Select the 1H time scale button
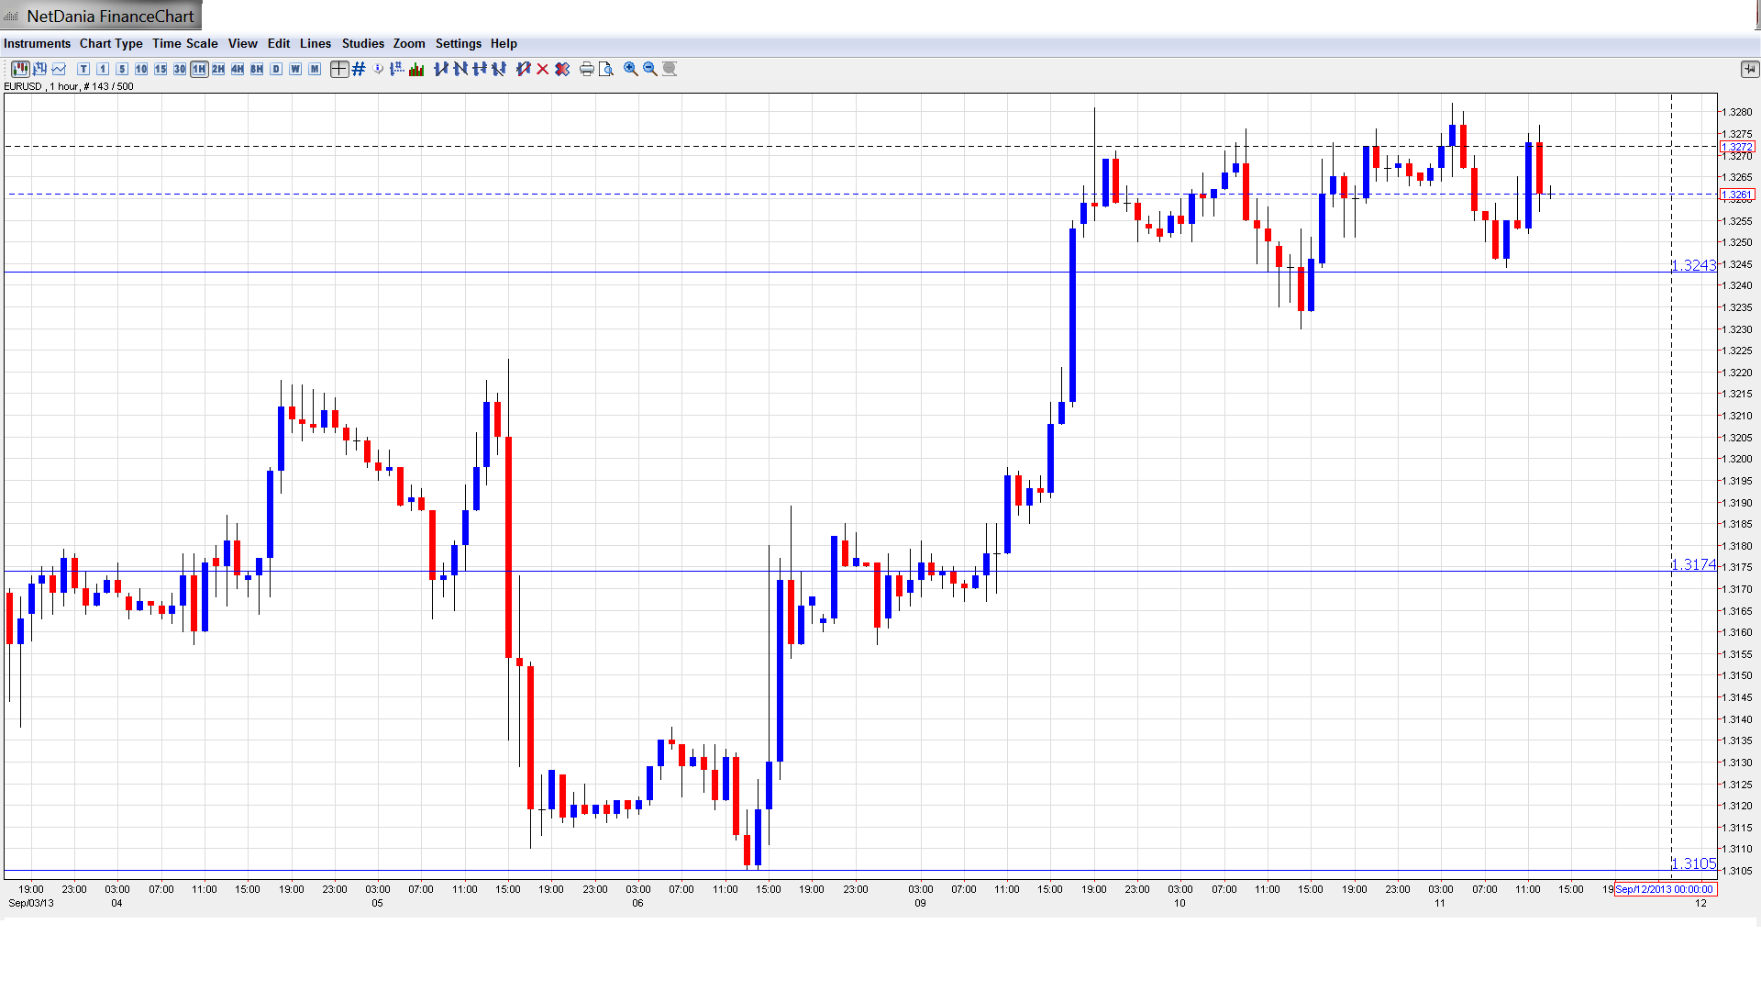1761x991 pixels. click(199, 69)
